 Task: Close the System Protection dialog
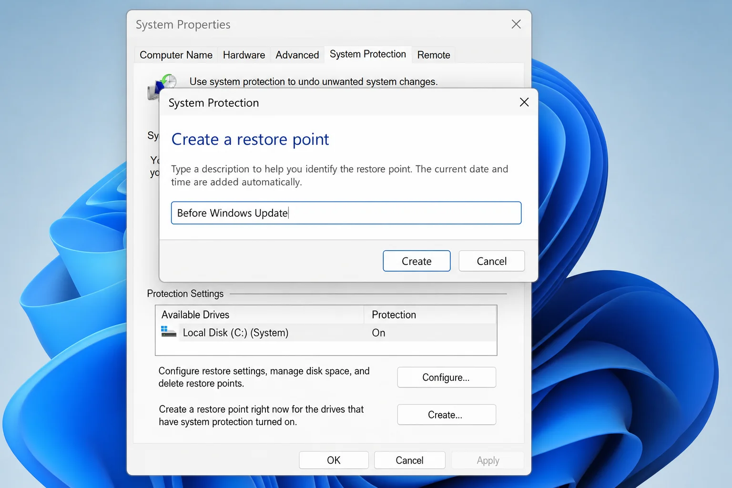click(524, 102)
